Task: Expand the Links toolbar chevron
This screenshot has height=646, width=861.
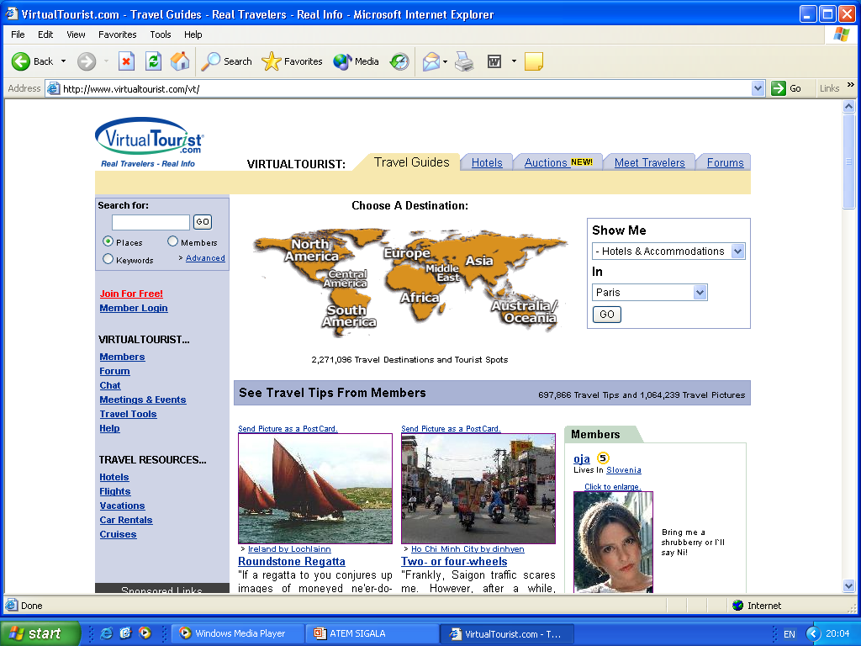Action: pyautogui.click(x=851, y=85)
